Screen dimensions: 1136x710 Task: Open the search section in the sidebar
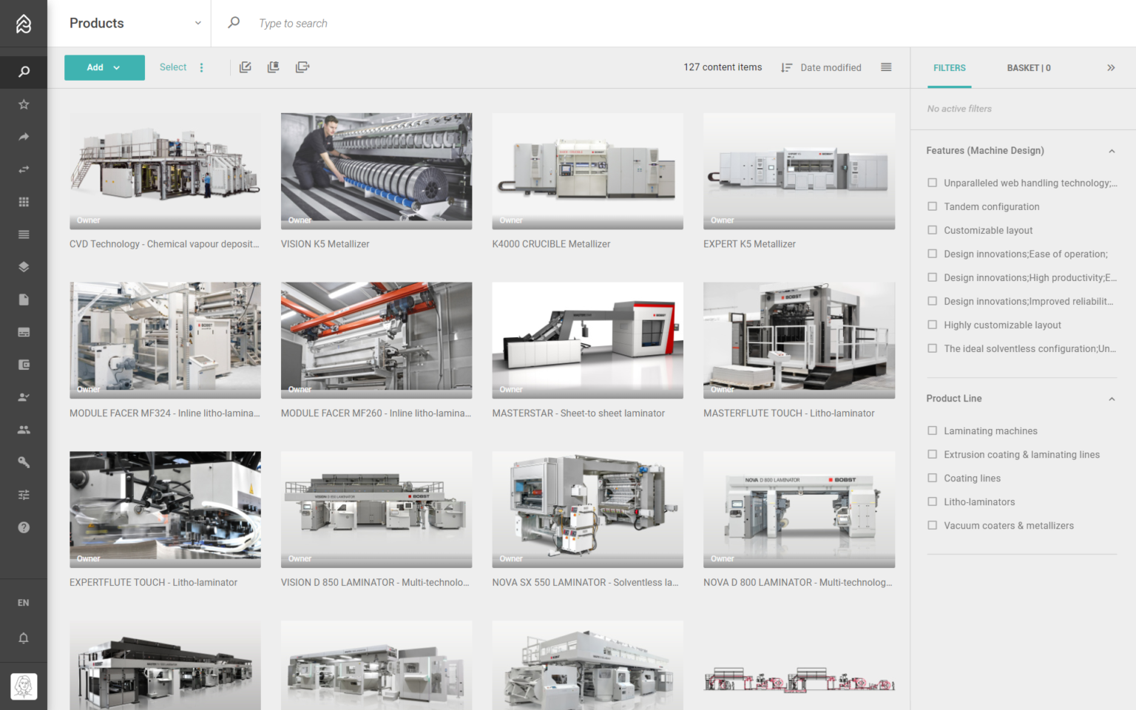(23, 72)
